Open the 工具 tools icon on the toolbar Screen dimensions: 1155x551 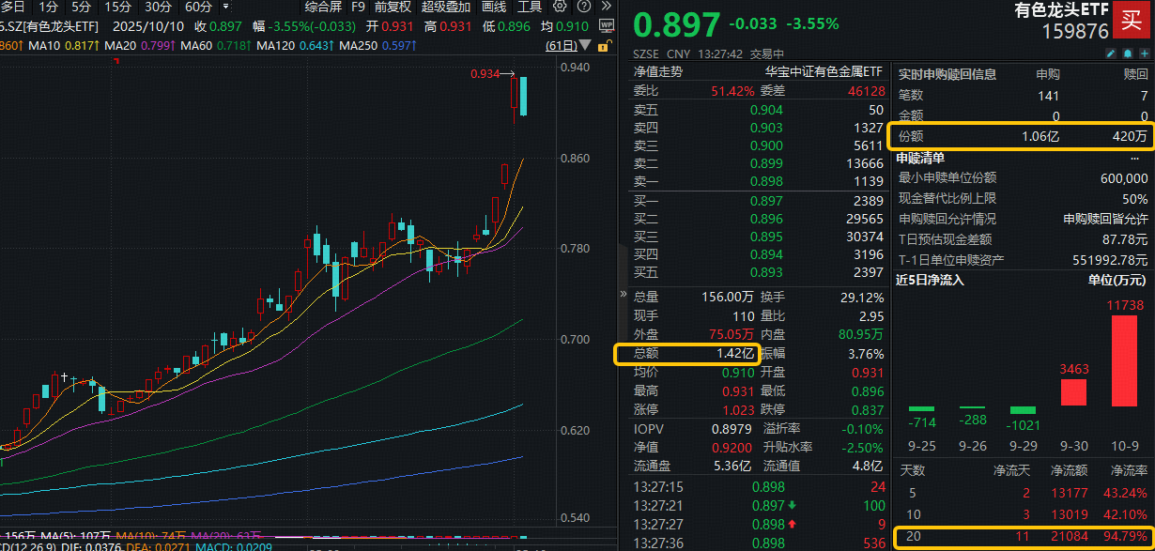pyautogui.click(x=529, y=6)
